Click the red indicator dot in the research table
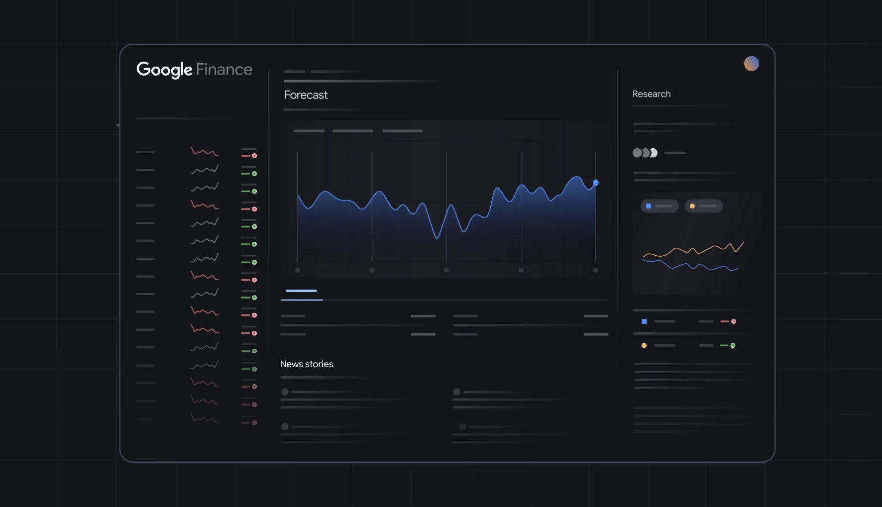This screenshot has width=882, height=507. [x=733, y=321]
